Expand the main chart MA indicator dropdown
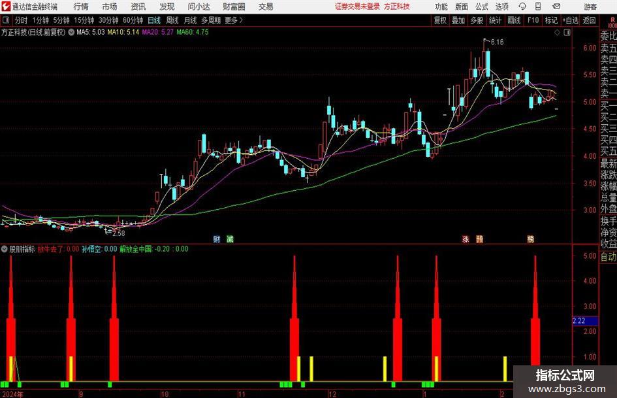 (71, 32)
